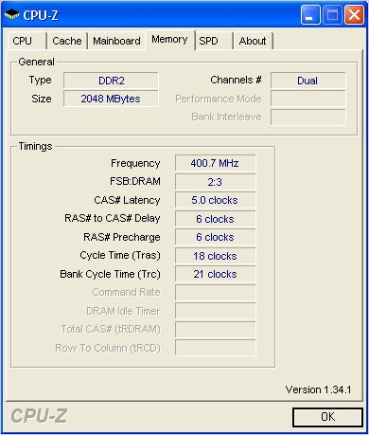
Task: Click the CAS# Latency label
Action: click(x=127, y=200)
